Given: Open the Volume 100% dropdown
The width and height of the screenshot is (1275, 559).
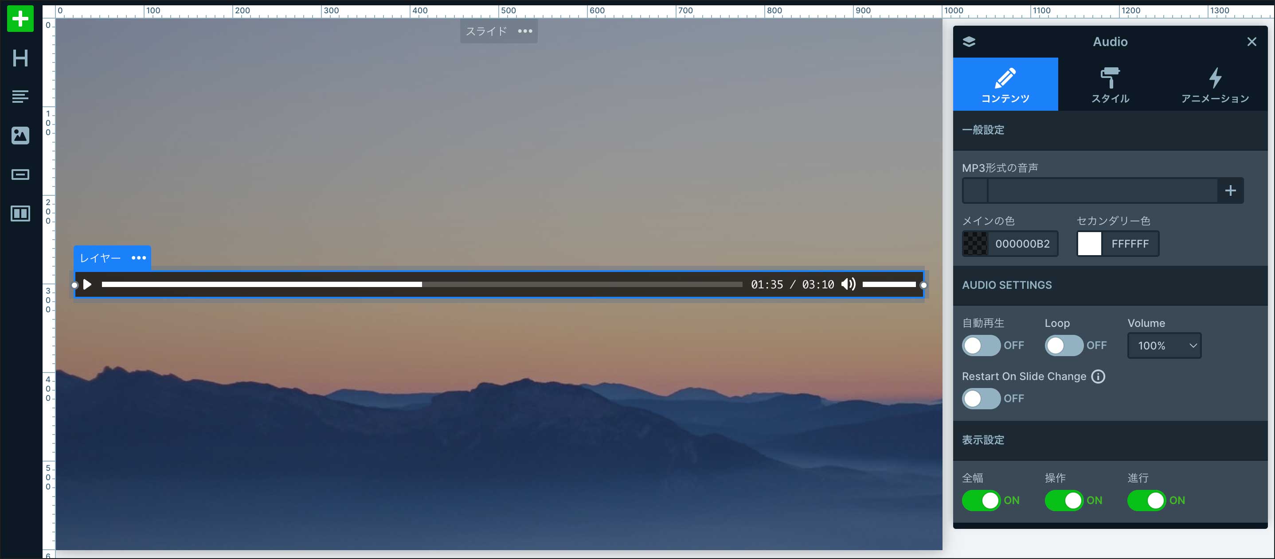Looking at the screenshot, I should click(1164, 346).
